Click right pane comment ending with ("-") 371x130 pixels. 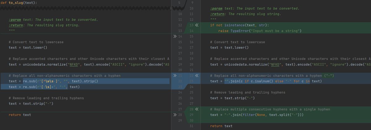point(272,76)
